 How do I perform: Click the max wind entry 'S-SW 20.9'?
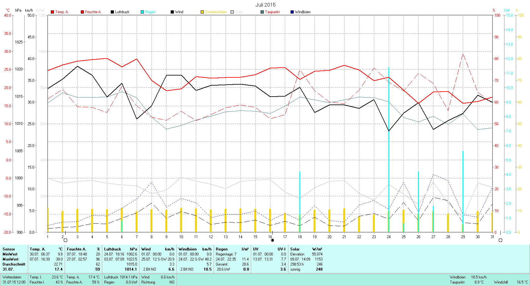(166, 259)
